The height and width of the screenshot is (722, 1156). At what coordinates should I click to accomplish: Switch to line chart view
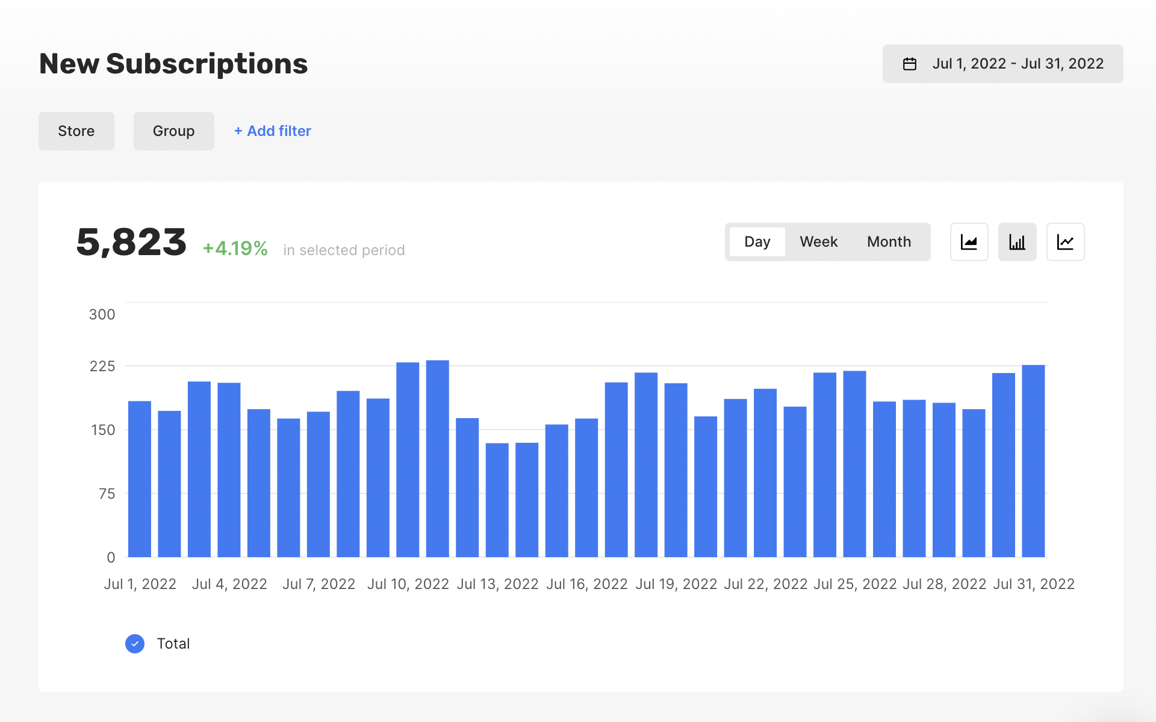[1065, 242]
